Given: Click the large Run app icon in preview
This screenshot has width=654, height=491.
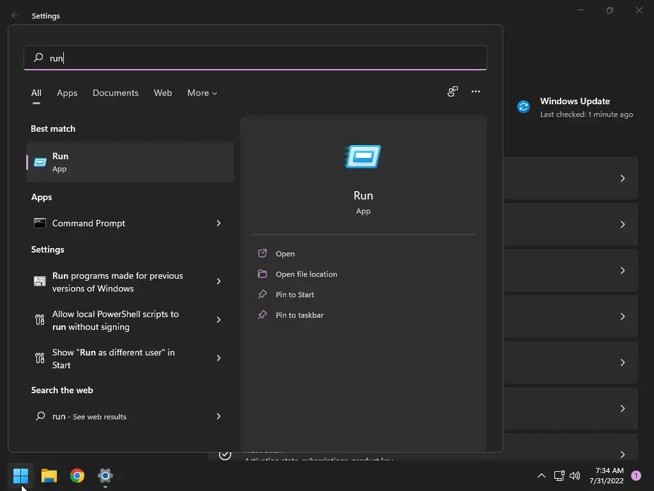Looking at the screenshot, I should point(363,157).
